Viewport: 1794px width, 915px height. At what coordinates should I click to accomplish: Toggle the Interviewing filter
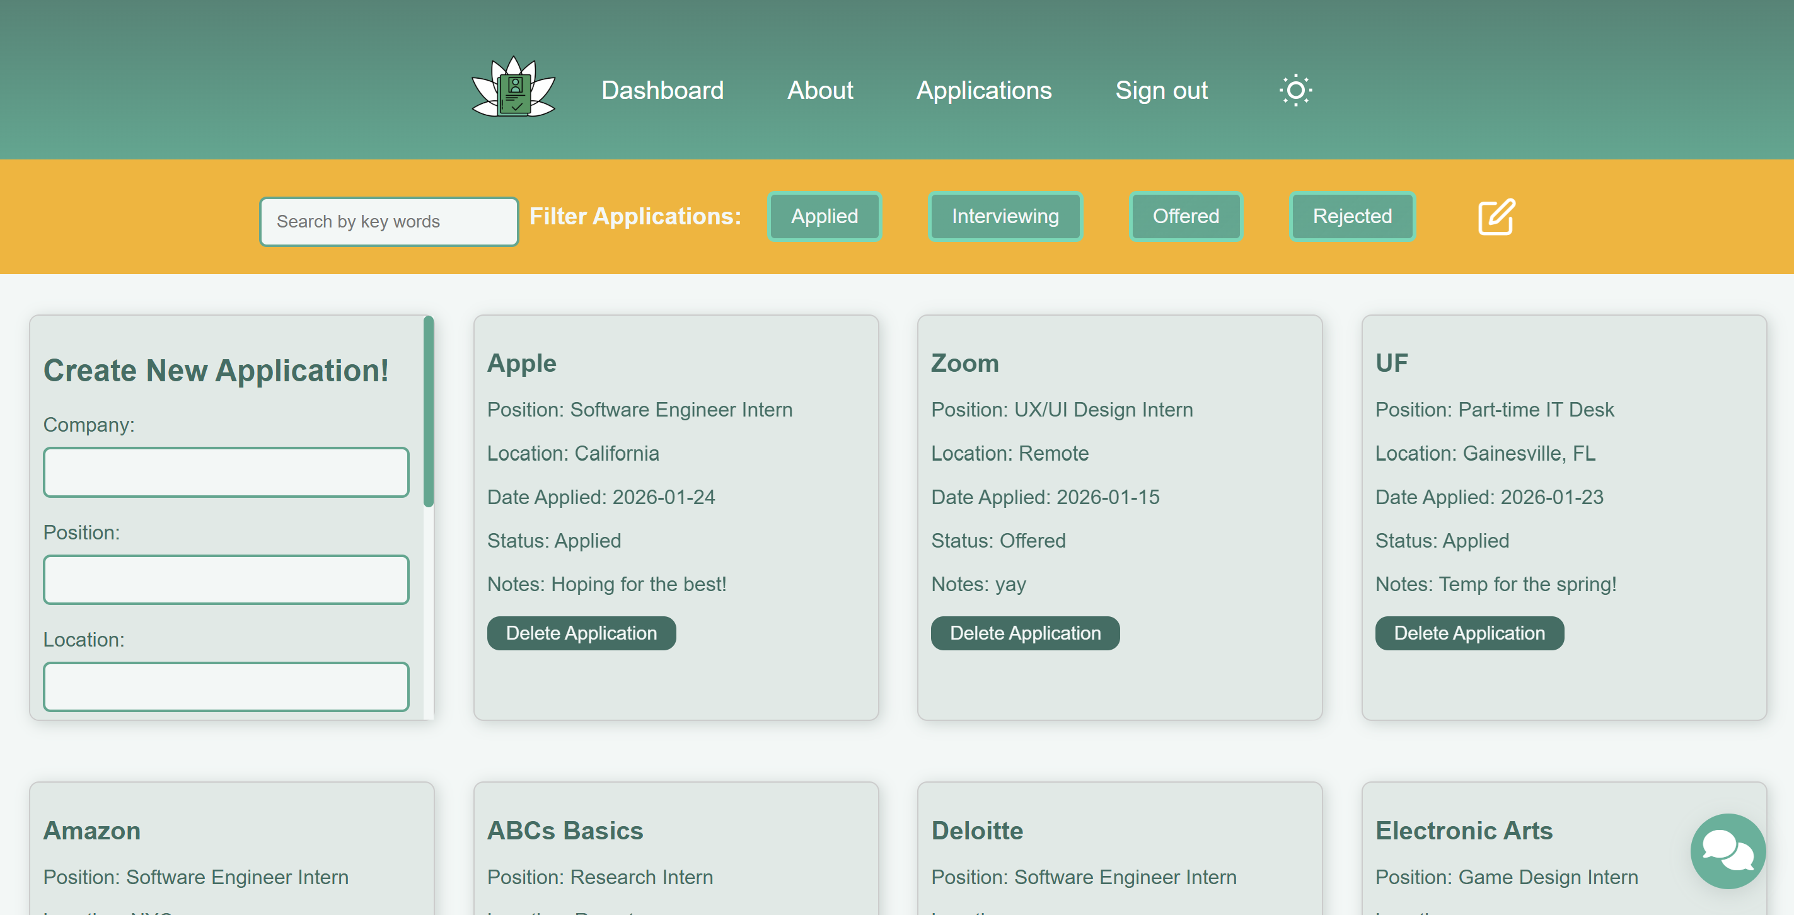coord(1004,217)
